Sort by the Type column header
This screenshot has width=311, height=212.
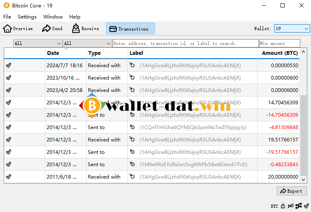pyautogui.click(x=107, y=53)
